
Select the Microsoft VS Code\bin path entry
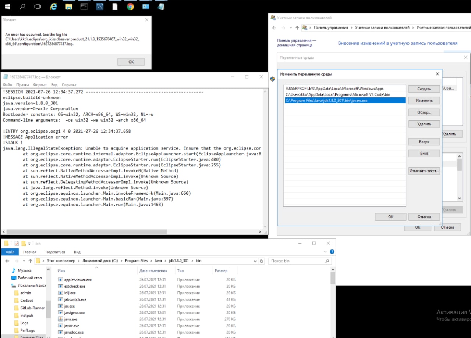click(345, 94)
